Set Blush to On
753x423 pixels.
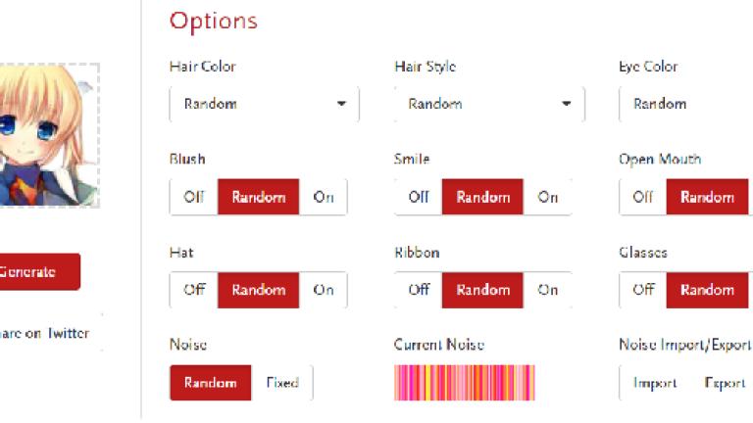click(x=324, y=197)
